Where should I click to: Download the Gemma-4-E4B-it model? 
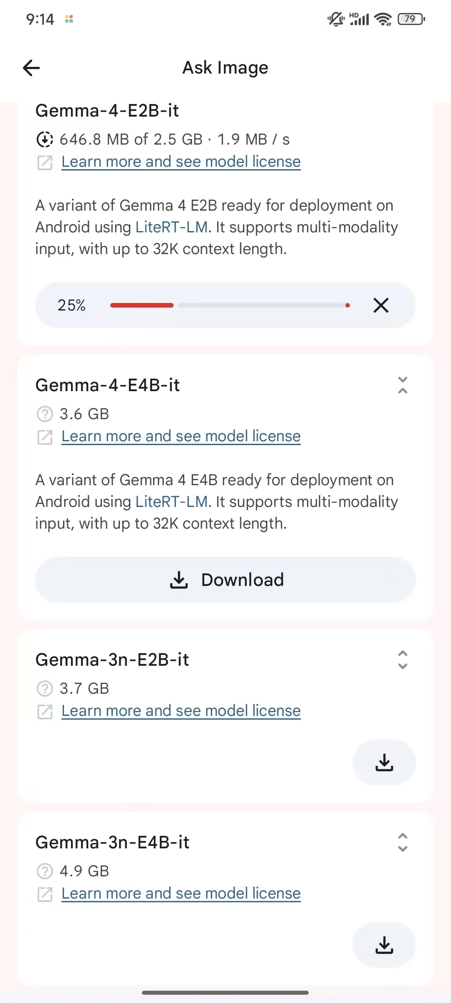(225, 580)
